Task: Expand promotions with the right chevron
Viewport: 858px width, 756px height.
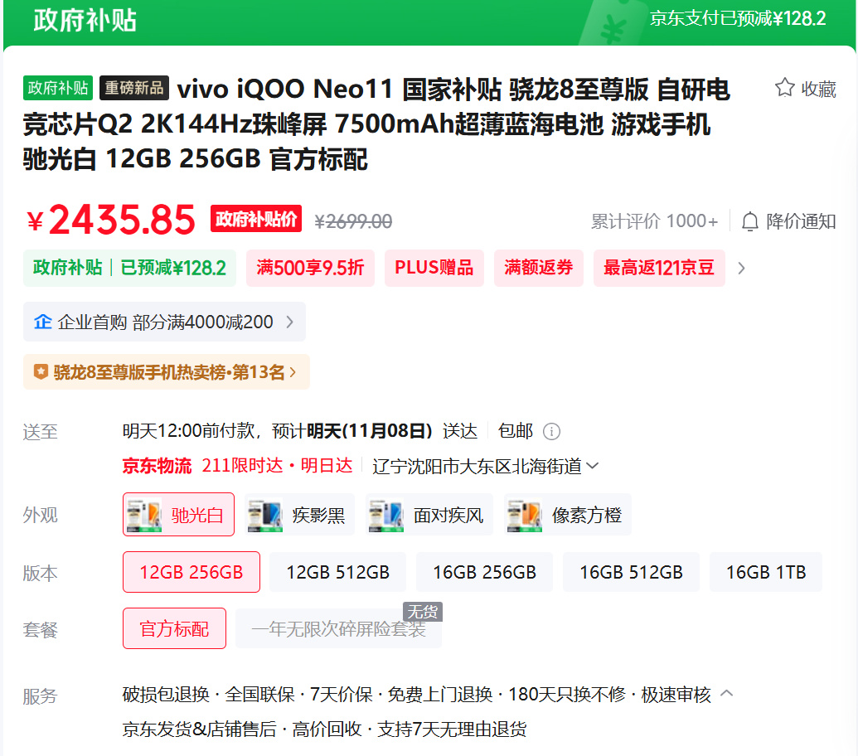Action: pyautogui.click(x=741, y=268)
